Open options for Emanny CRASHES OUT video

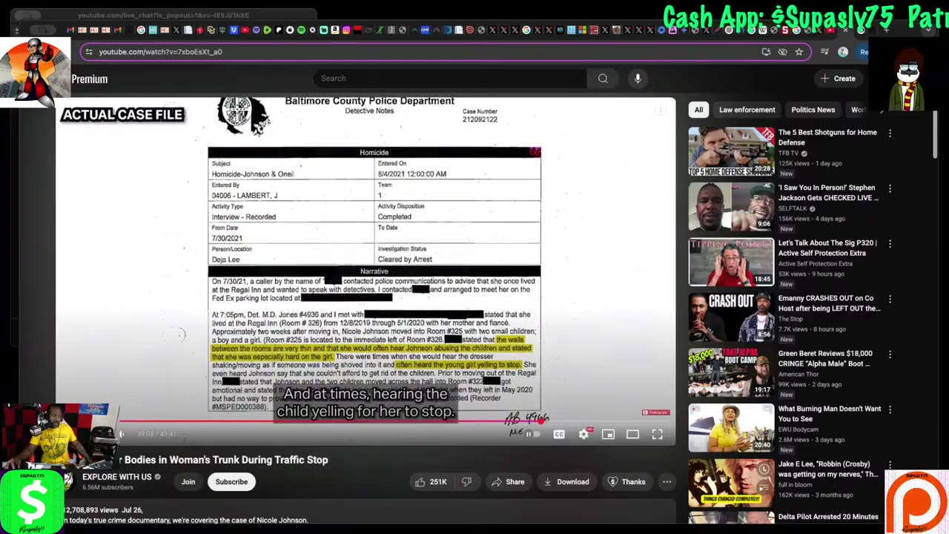click(890, 299)
